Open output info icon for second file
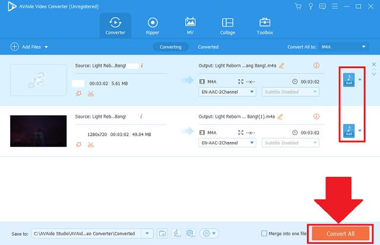This screenshot has height=245, width=380. coord(316,117)
